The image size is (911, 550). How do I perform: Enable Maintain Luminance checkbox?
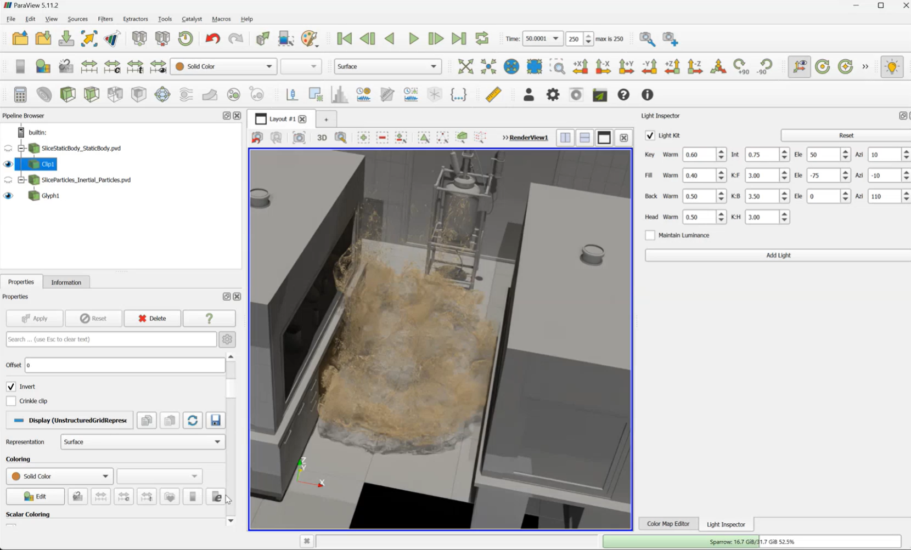(x=650, y=235)
